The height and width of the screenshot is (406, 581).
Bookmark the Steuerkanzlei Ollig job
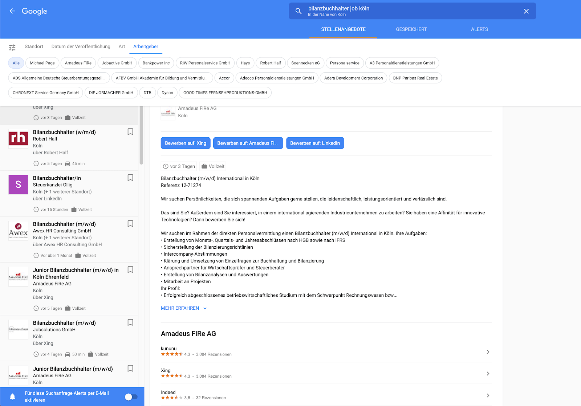pyautogui.click(x=130, y=178)
